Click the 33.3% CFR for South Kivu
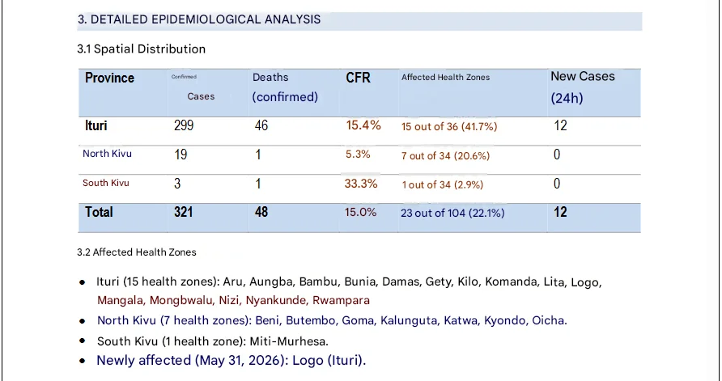This screenshot has width=722, height=381. (x=361, y=184)
